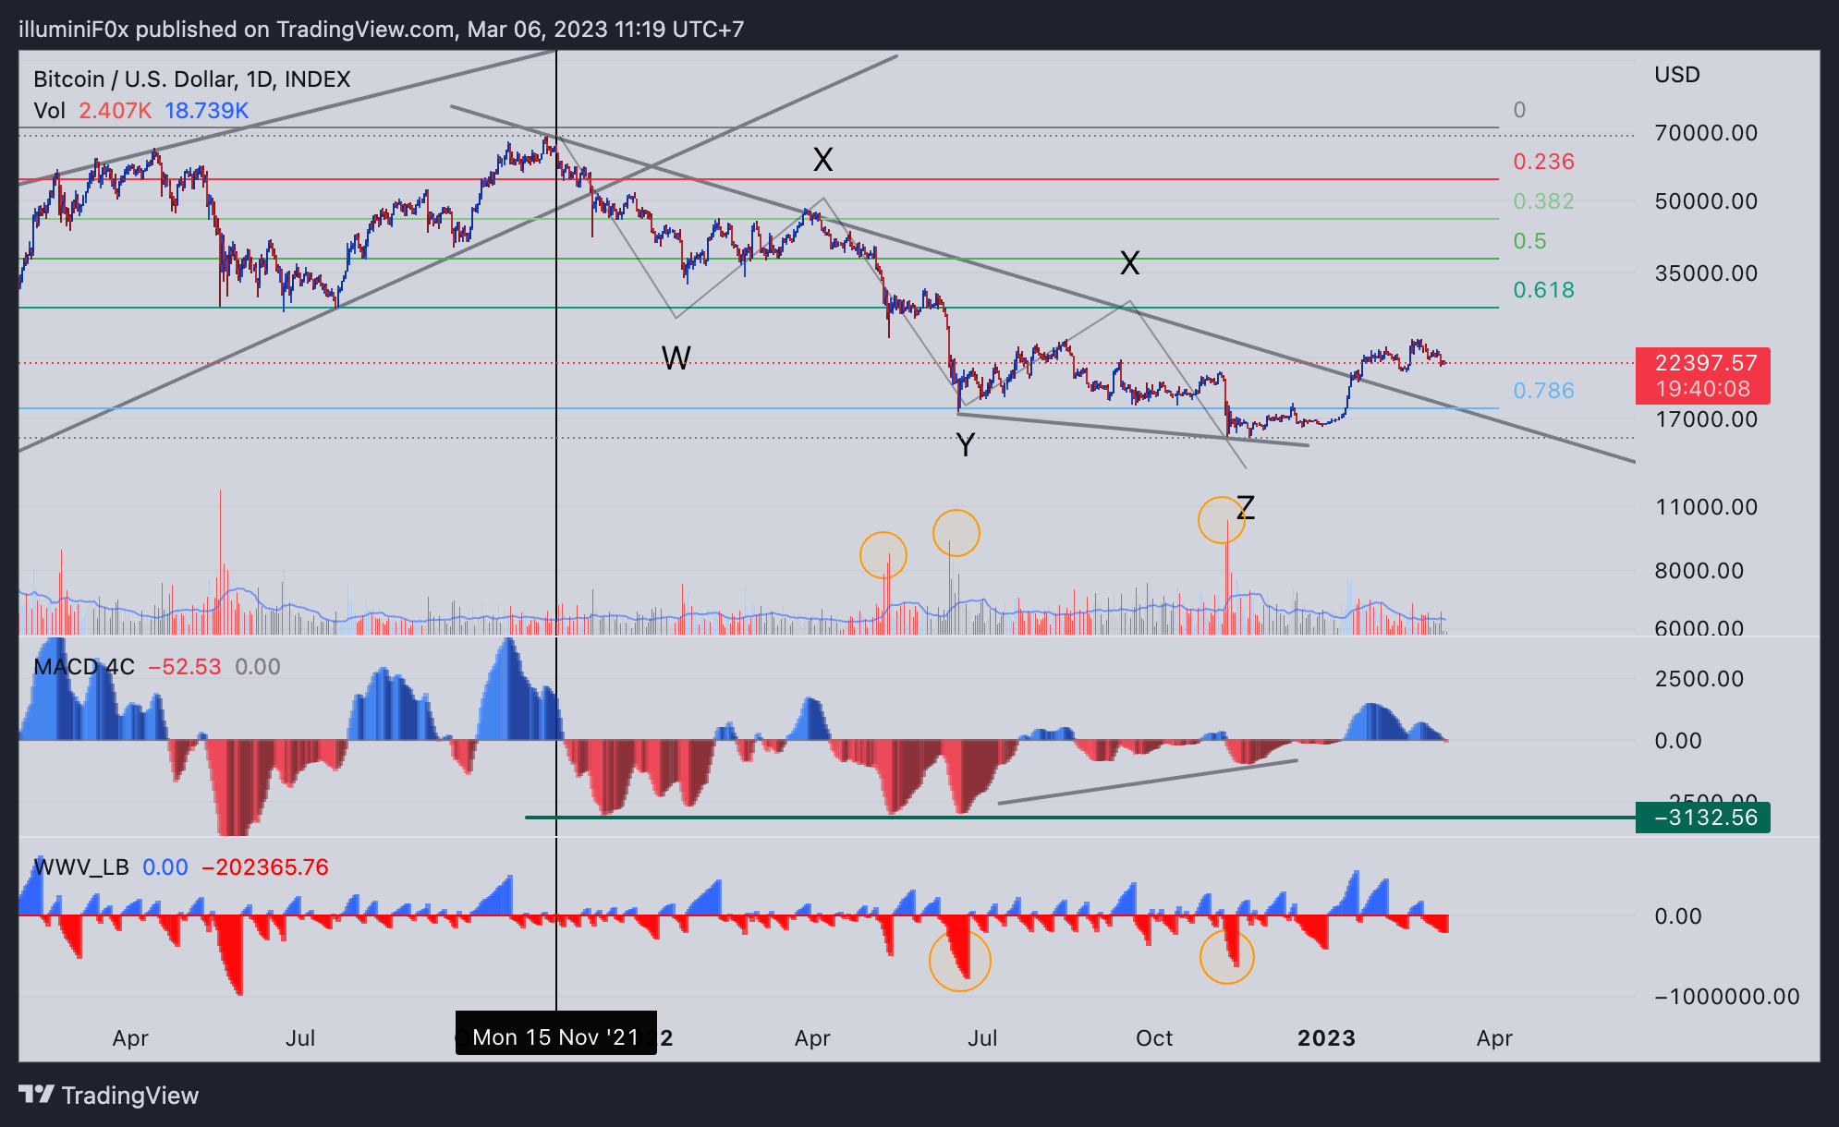Click the Z wave label
The width and height of the screenshot is (1839, 1127).
[x=1246, y=508]
